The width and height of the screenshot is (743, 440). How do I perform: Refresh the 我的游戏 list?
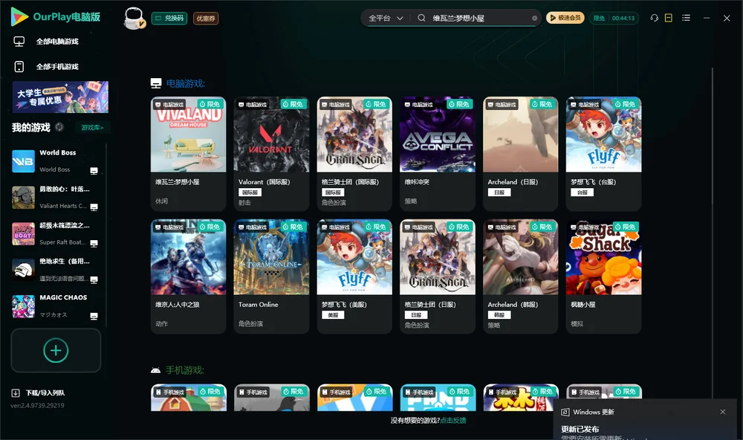click(x=59, y=127)
